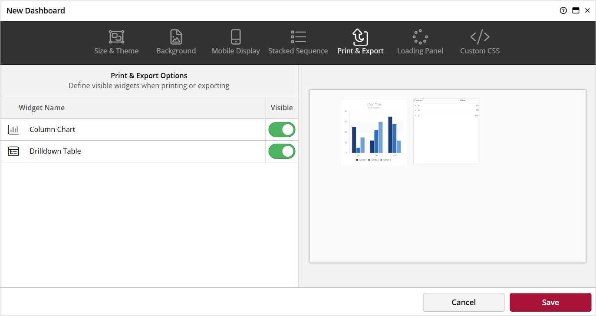Click the Visible column header
This screenshot has width=596, height=316.
point(281,108)
